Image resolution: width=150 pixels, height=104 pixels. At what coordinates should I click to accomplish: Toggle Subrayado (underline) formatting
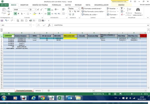click(x=21, y=14)
